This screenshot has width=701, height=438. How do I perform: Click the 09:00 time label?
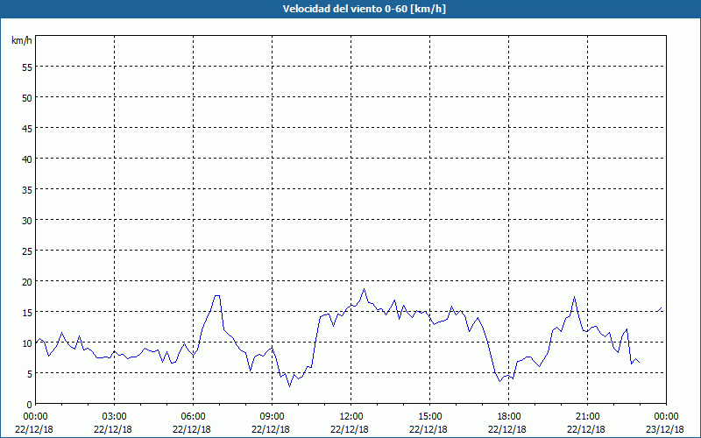[x=272, y=417]
